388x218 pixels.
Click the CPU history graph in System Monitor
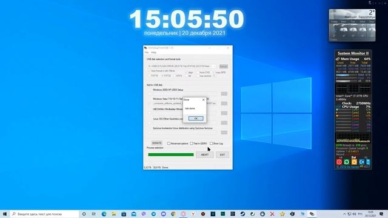353,138
